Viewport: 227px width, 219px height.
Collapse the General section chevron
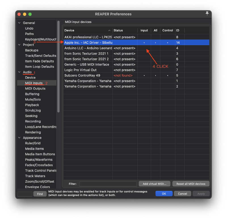(x=19, y=23)
